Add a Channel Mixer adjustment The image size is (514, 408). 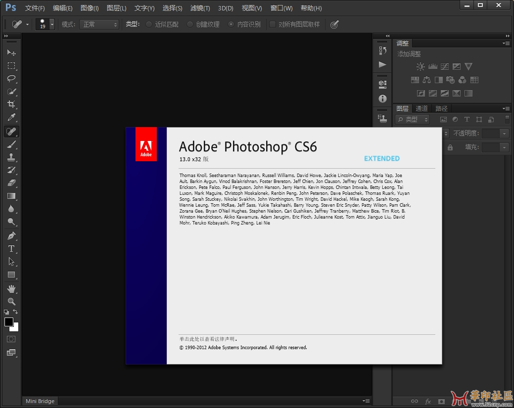point(462,80)
